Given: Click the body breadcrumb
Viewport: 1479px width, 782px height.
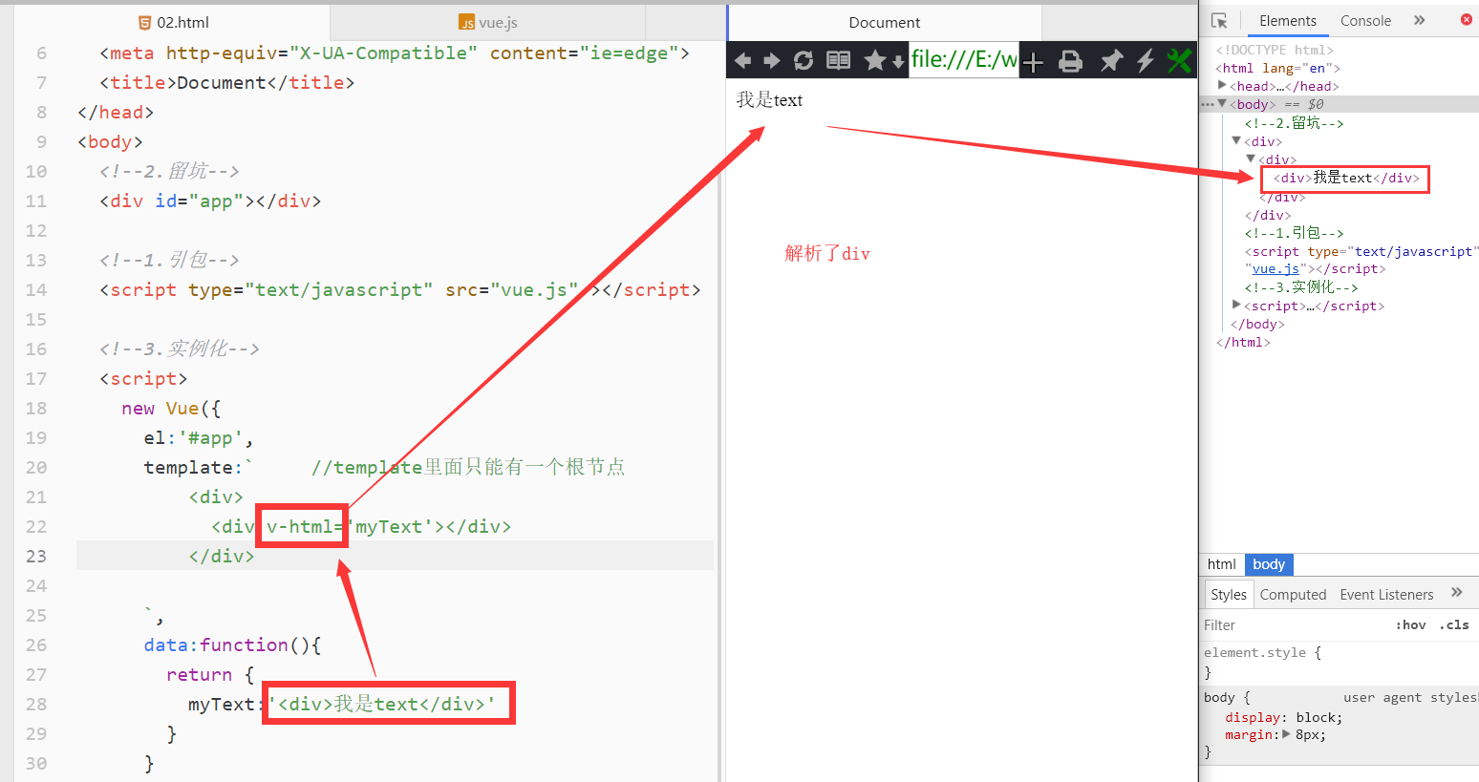Looking at the screenshot, I should click(x=1269, y=564).
